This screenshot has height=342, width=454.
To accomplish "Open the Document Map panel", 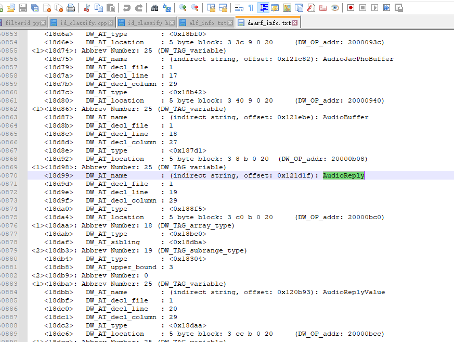I will 287,7.
